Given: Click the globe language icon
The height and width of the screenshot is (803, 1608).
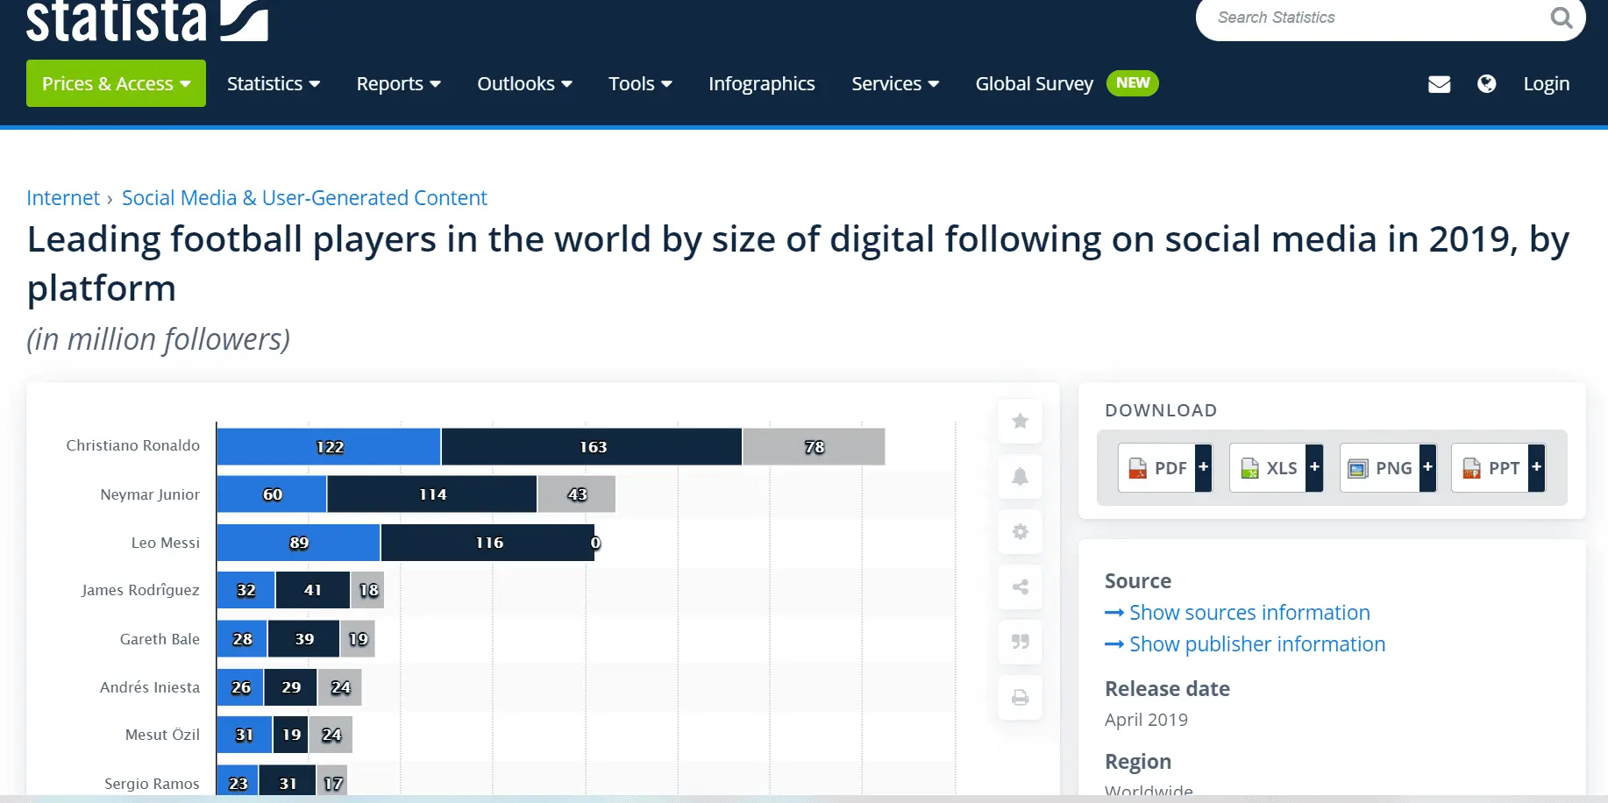Looking at the screenshot, I should [x=1486, y=84].
